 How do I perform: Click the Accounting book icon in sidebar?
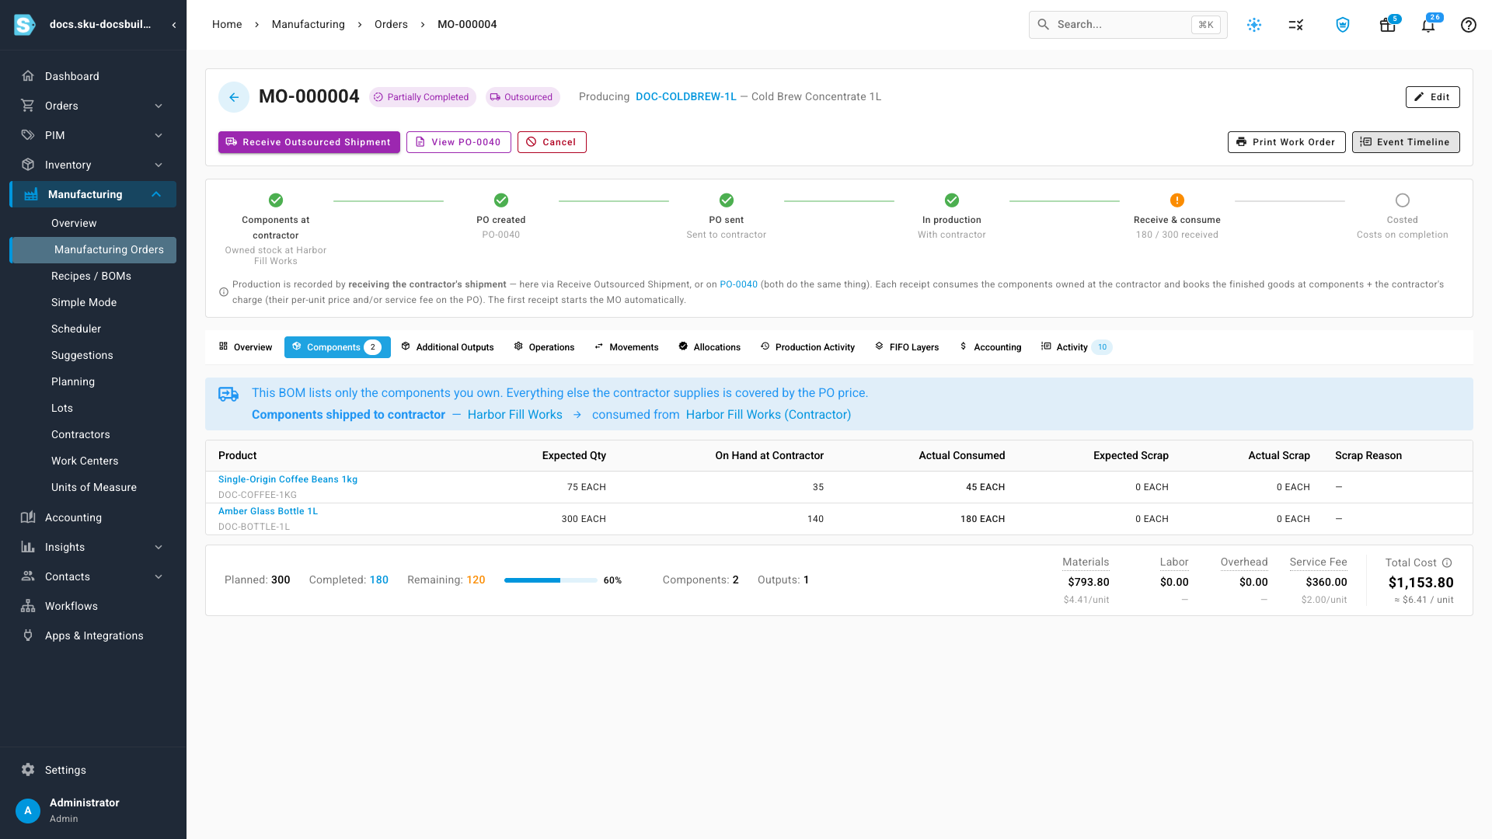coord(28,517)
